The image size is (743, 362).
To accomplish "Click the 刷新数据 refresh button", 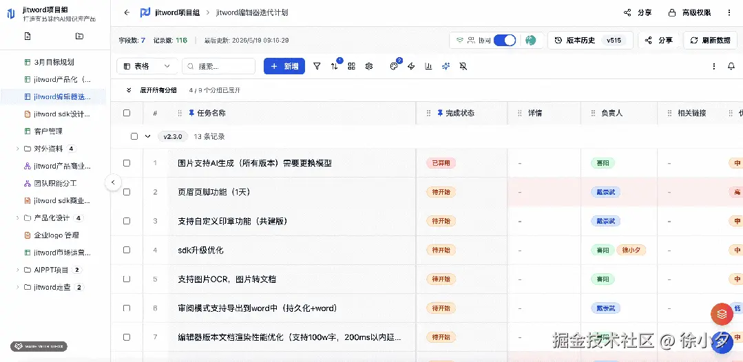I will [x=710, y=41].
